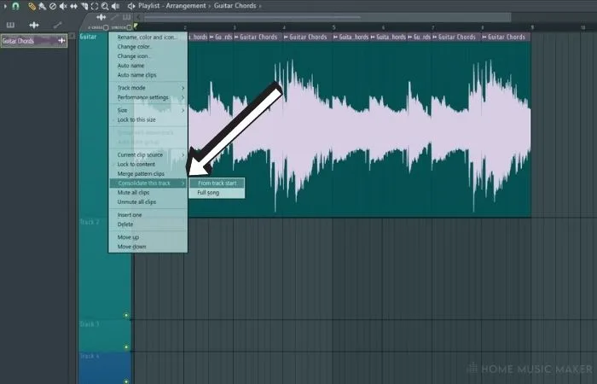Choose Auto name clips entry
The image size is (597, 384).
pos(147,75)
